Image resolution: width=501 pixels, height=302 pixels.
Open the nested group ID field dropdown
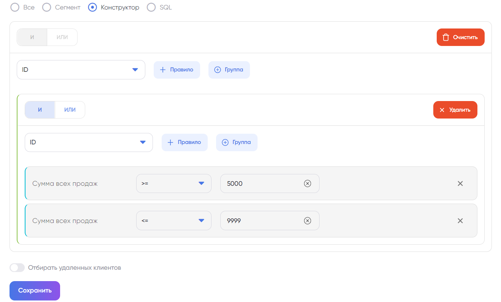coord(88,142)
